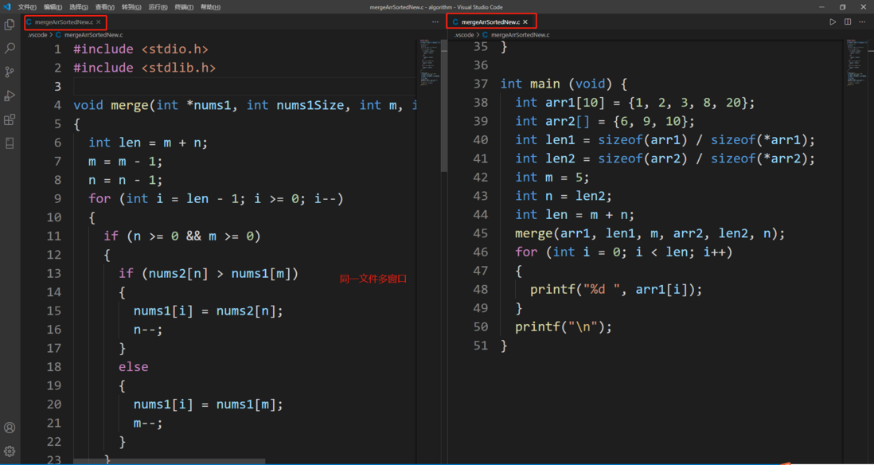The width and height of the screenshot is (874, 465).
Task: Click 'int len = m + n;' on line 6
Action: 148,143
